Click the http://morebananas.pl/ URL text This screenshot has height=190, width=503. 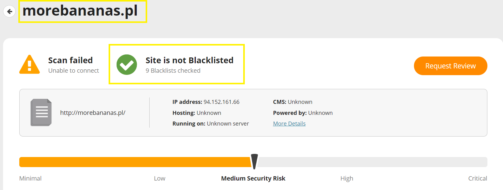pyautogui.click(x=93, y=113)
